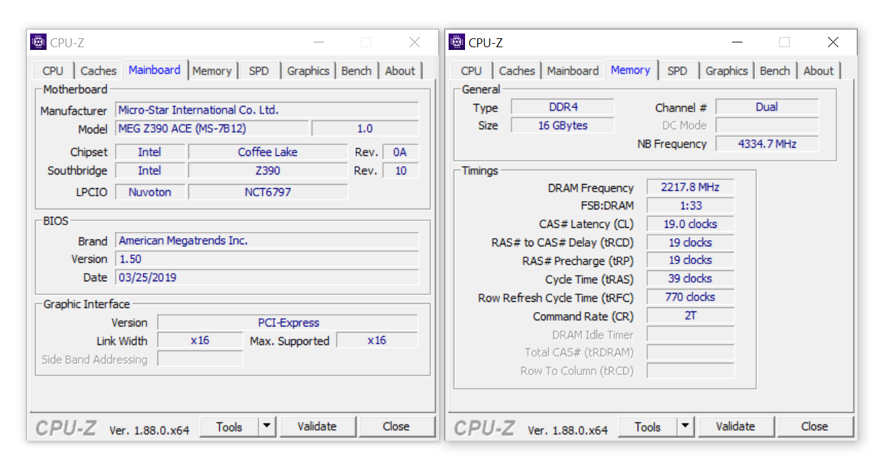Click the CPU-Z icon in left window title bar

pos(38,42)
